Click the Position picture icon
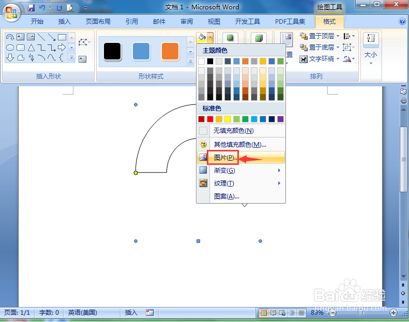Viewport: 409px width, 322px height. tap(287, 39)
